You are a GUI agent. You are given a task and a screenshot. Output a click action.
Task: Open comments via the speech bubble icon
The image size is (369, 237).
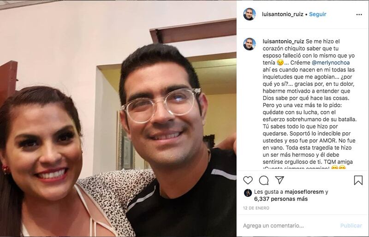click(263, 180)
